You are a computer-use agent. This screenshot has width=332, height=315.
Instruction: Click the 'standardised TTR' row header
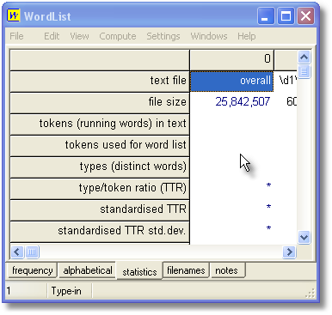tap(100, 210)
